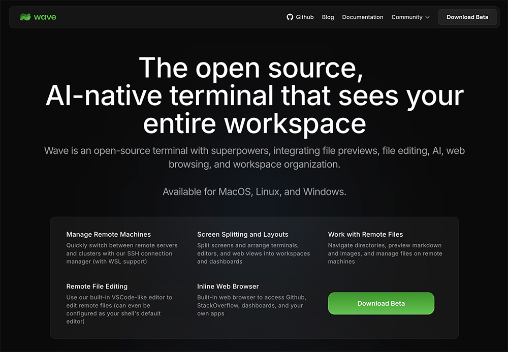Click Download Beta in the navbar
The width and height of the screenshot is (508, 352).
[x=467, y=17]
